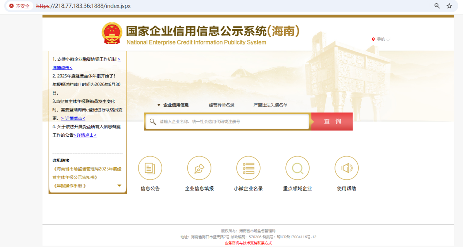Click the national emblem logo

112,34
